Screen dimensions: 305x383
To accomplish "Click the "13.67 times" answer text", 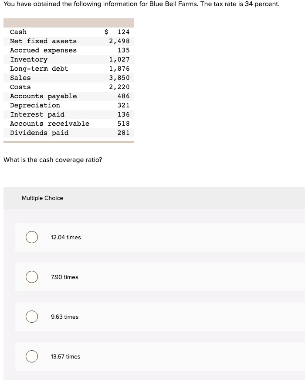I will click(65, 356).
